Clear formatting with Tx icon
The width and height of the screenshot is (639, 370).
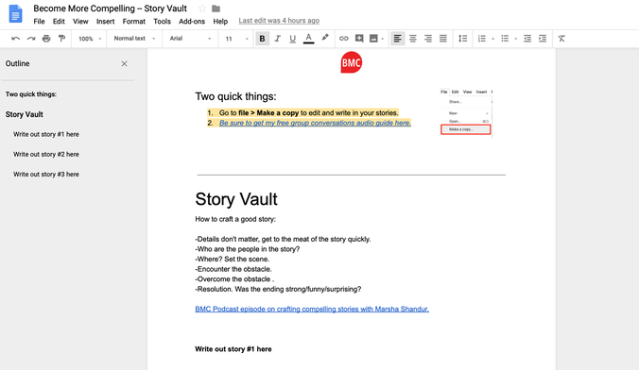561,39
